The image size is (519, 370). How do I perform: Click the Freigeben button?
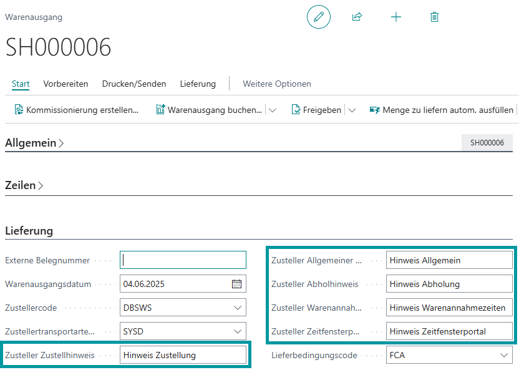(x=317, y=110)
